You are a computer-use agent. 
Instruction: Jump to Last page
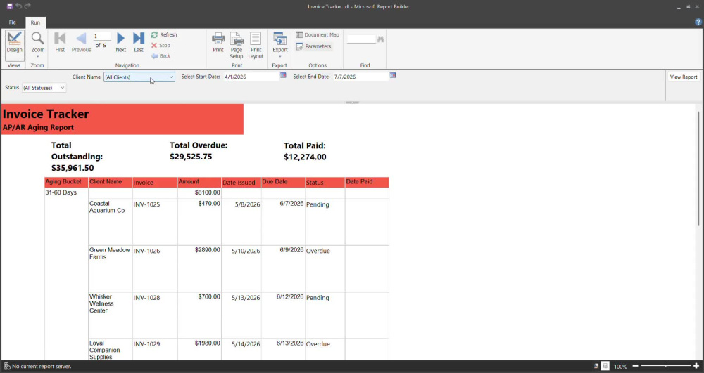[139, 43]
